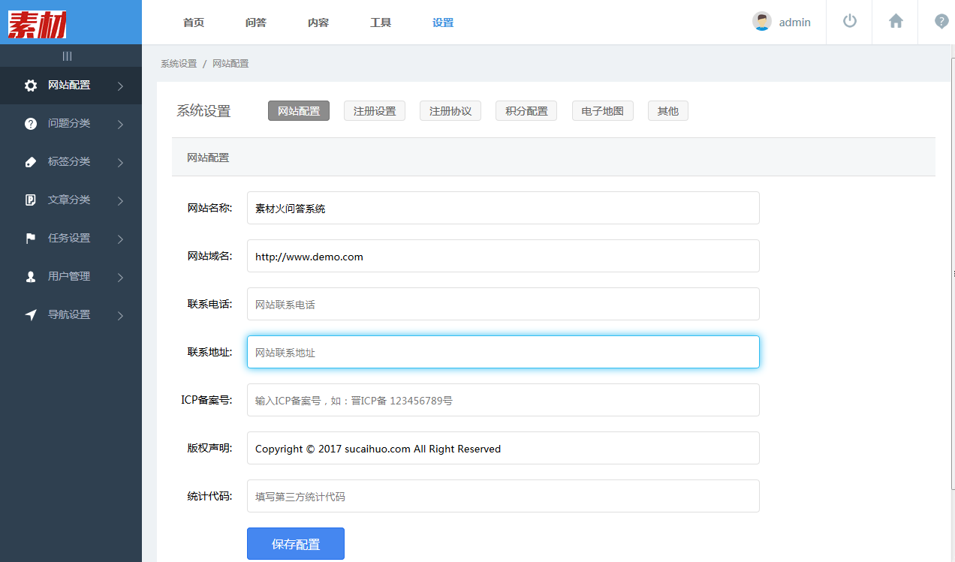
Task: Switch to the 注册协议 tab
Action: click(x=450, y=111)
